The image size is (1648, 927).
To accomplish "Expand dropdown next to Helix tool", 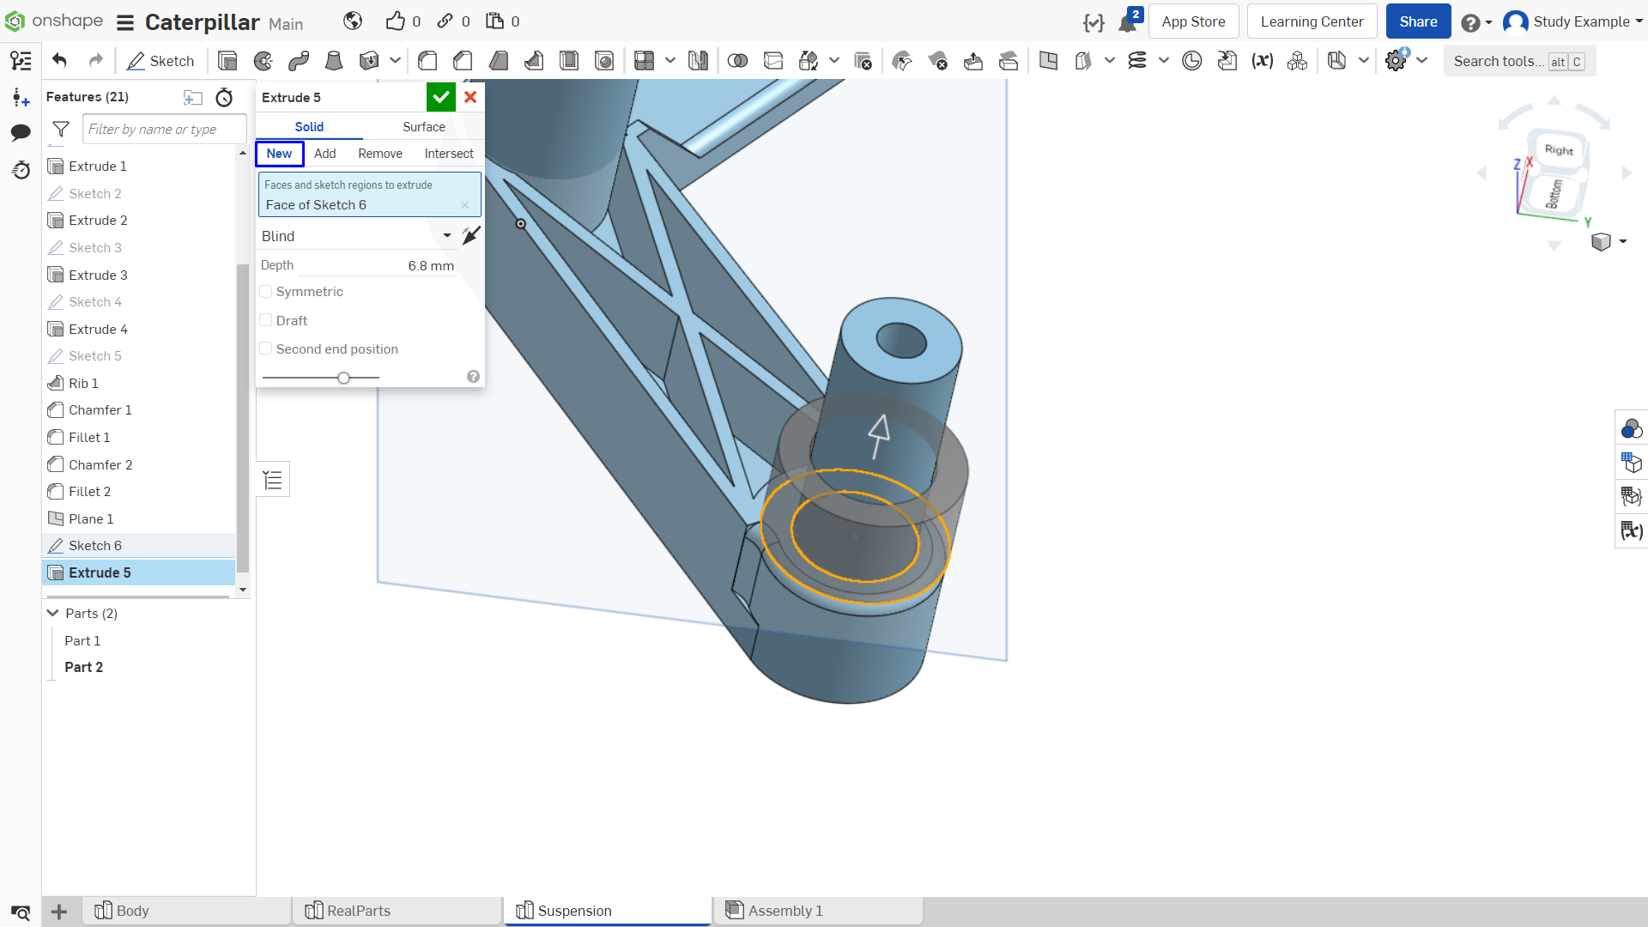I will tap(1164, 61).
